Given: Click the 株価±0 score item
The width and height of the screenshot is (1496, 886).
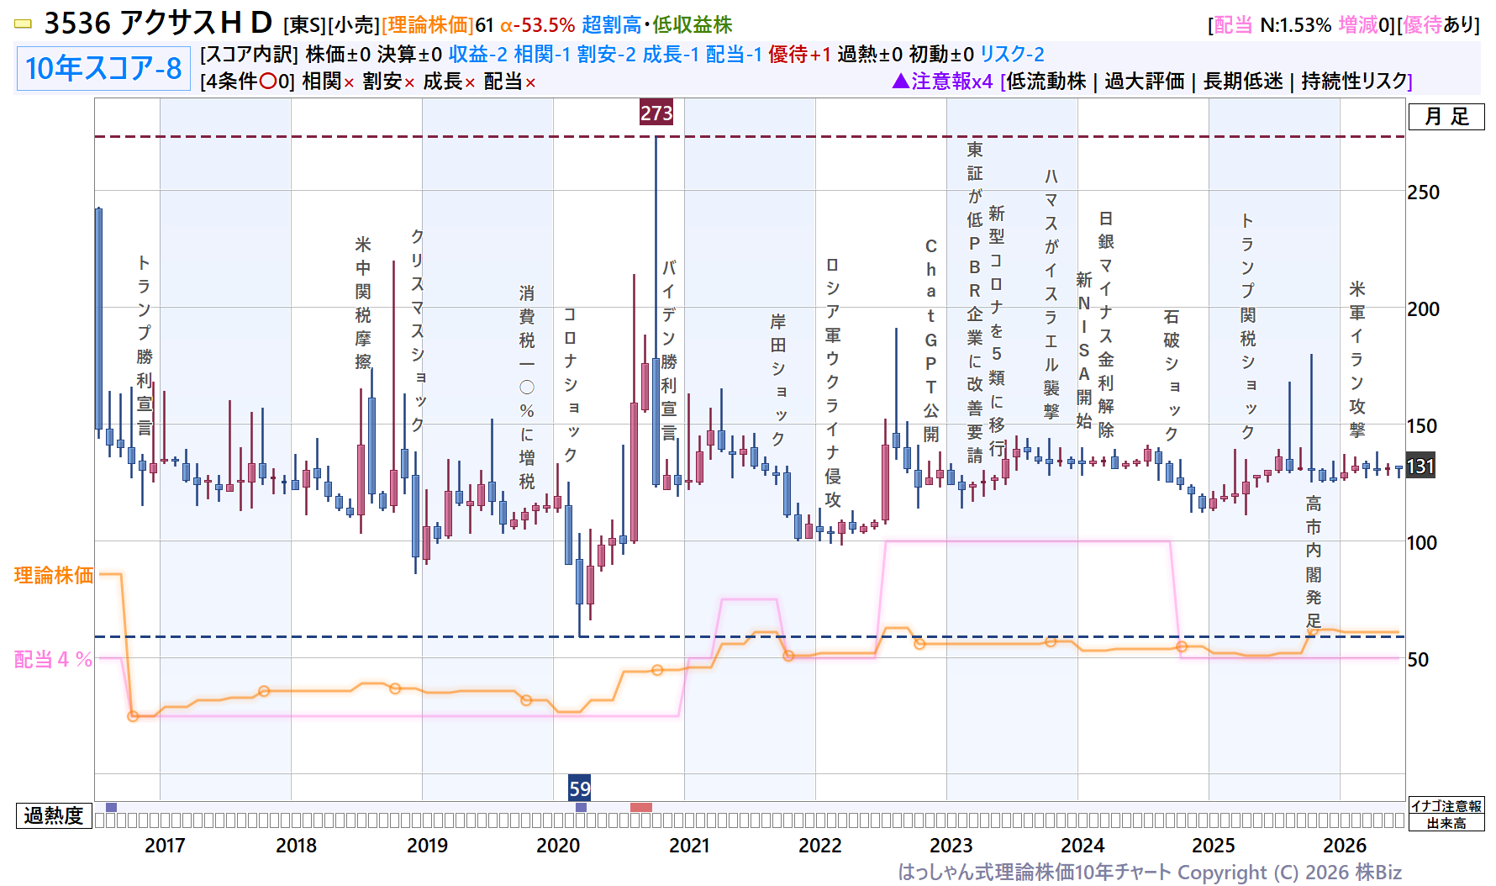Looking at the screenshot, I should pyautogui.click(x=338, y=55).
